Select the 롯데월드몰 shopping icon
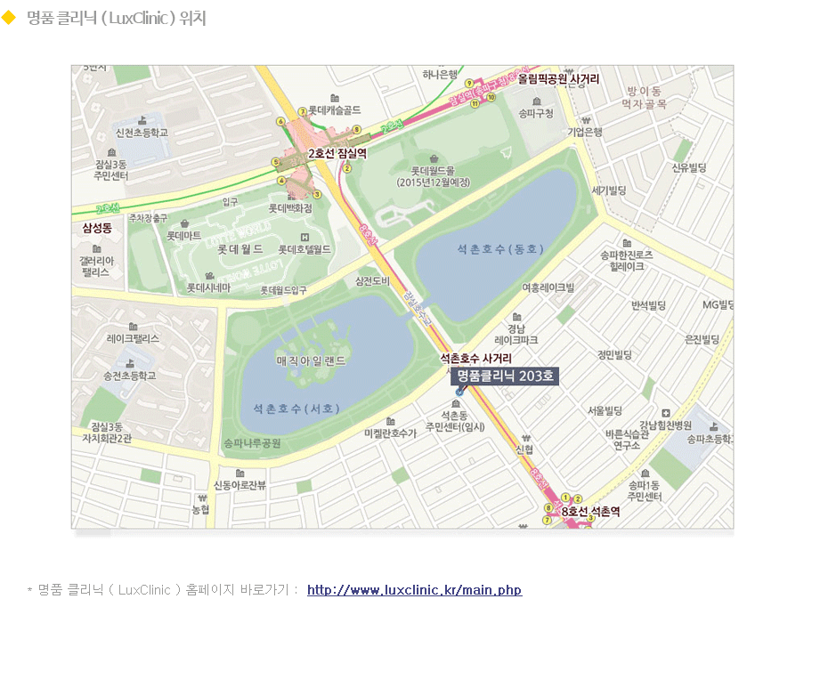 pos(434,159)
